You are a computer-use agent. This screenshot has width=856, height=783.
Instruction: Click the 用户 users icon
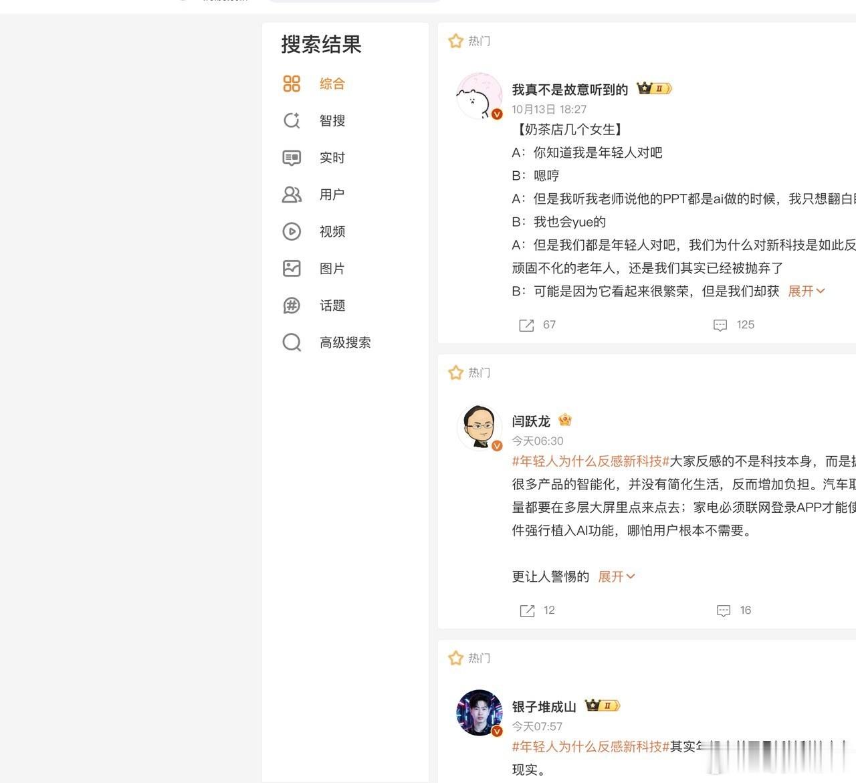292,195
